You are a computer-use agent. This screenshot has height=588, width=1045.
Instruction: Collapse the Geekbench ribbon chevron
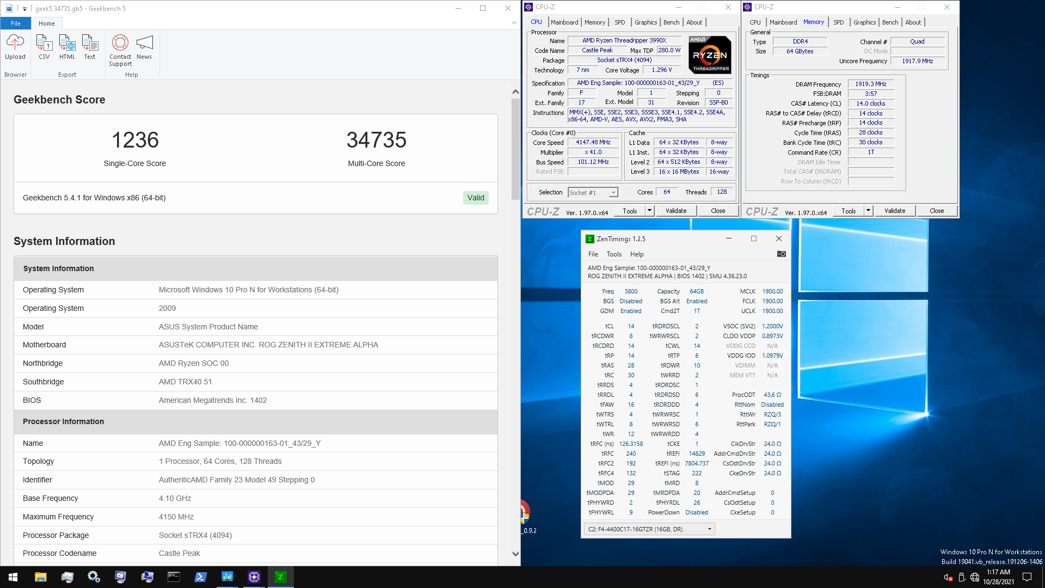pyautogui.click(x=514, y=23)
